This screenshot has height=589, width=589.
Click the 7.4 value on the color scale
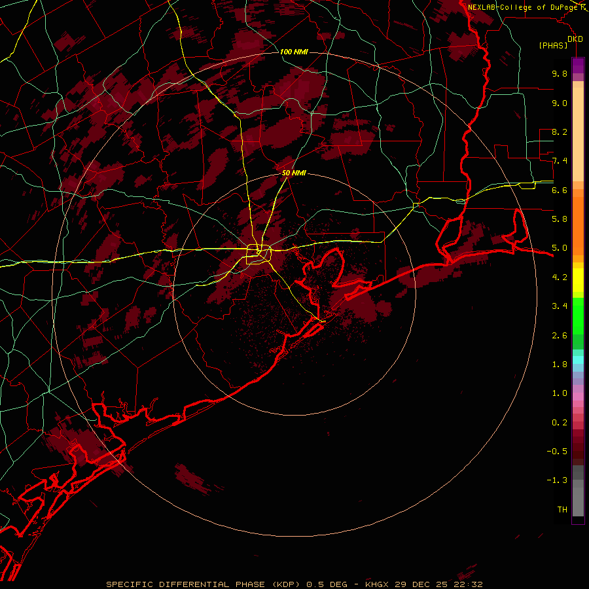point(560,161)
